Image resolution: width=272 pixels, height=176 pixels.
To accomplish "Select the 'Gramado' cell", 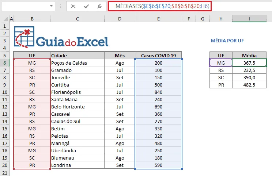I will click(78, 70).
